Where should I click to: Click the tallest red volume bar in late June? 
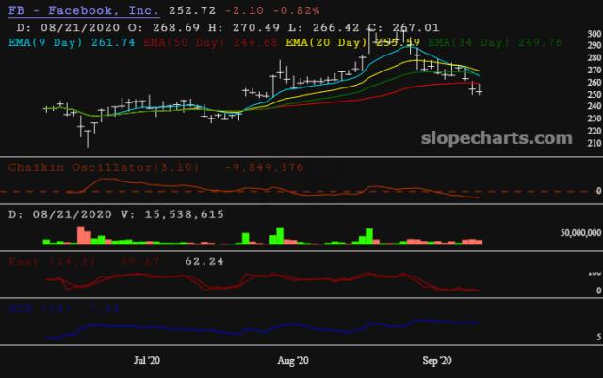[x=81, y=235]
